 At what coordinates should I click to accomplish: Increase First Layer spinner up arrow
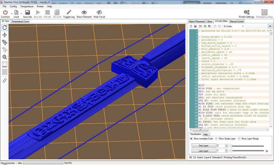click(x=226, y=145)
